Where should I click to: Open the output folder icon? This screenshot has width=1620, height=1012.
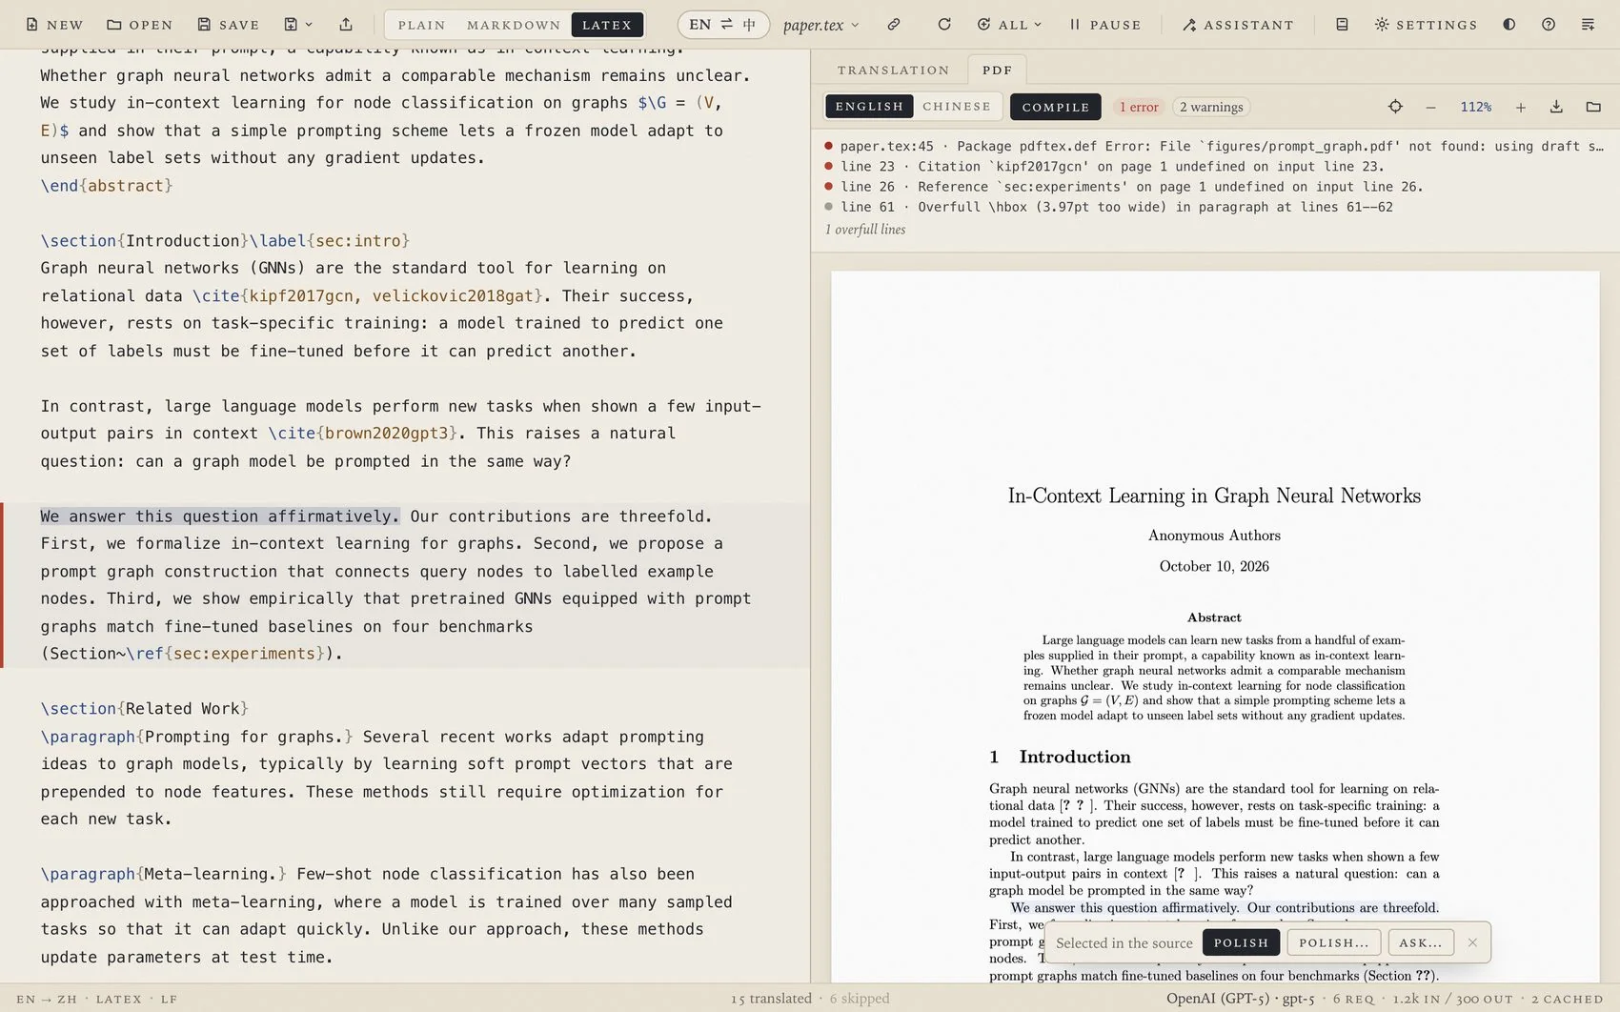1593,107
